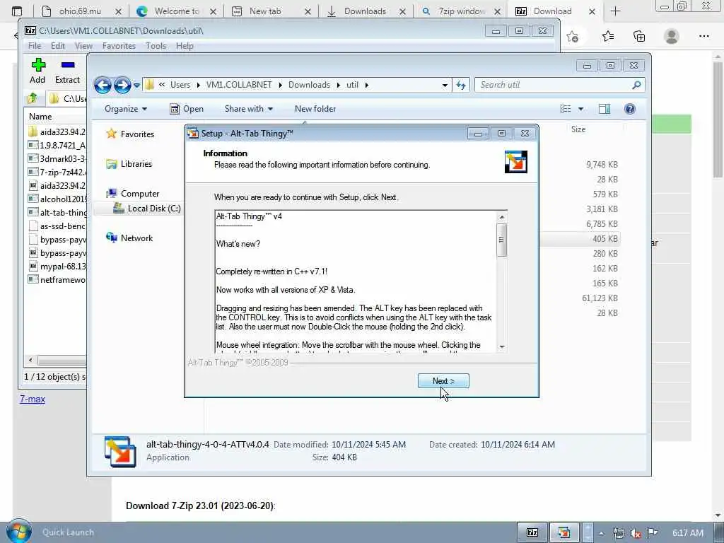Click the change view icon
This screenshot has height=543, width=724.
[x=566, y=109]
